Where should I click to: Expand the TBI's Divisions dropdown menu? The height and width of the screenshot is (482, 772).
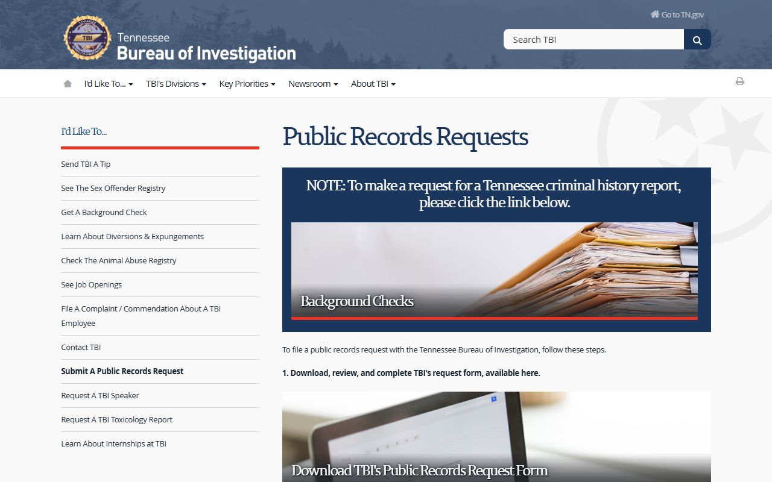(x=176, y=84)
